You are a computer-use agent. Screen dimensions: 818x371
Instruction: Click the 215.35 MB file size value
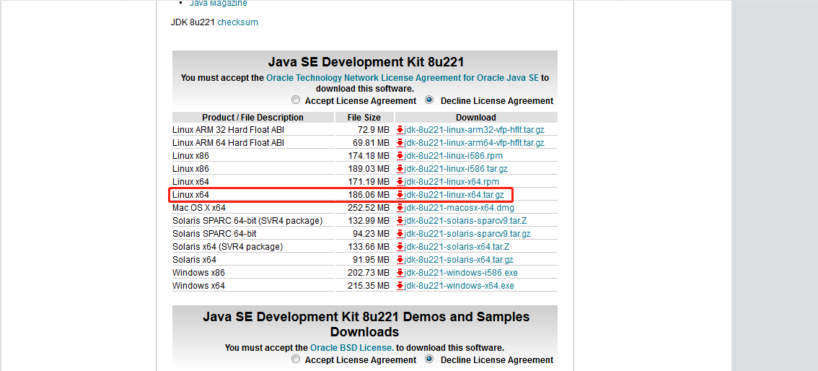[x=369, y=286]
